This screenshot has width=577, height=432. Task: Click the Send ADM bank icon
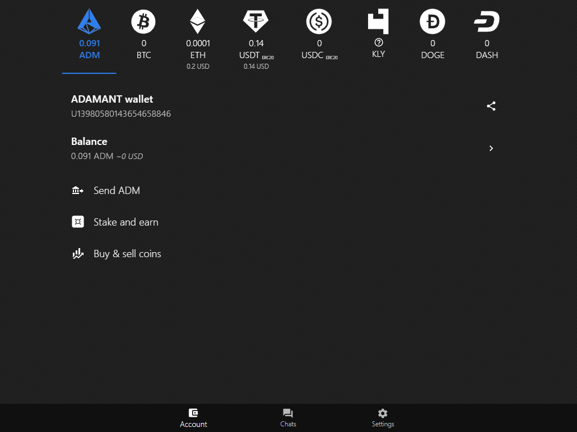pos(78,191)
